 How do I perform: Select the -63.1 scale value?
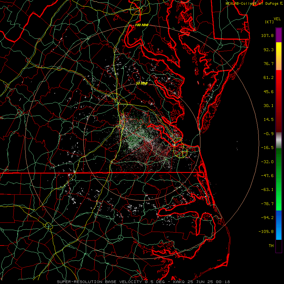click(267, 190)
